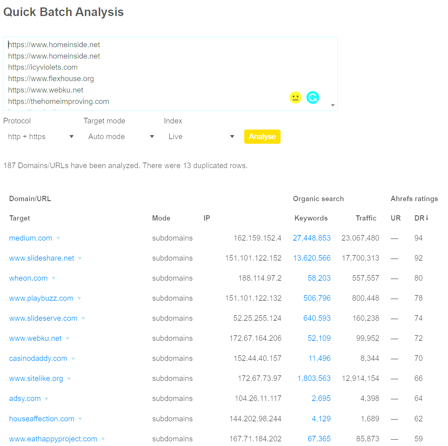Click the https://icyviolets.com line in textarea

tap(43, 67)
